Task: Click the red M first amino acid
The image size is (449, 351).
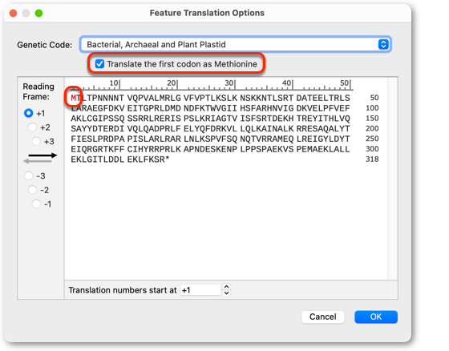Action: (74, 99)
